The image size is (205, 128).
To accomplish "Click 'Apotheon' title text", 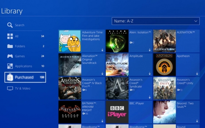I will pyautogui.click(x=183, y=56).
